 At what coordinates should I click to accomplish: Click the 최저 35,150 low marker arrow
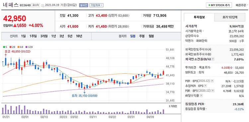tap(84, 92)
